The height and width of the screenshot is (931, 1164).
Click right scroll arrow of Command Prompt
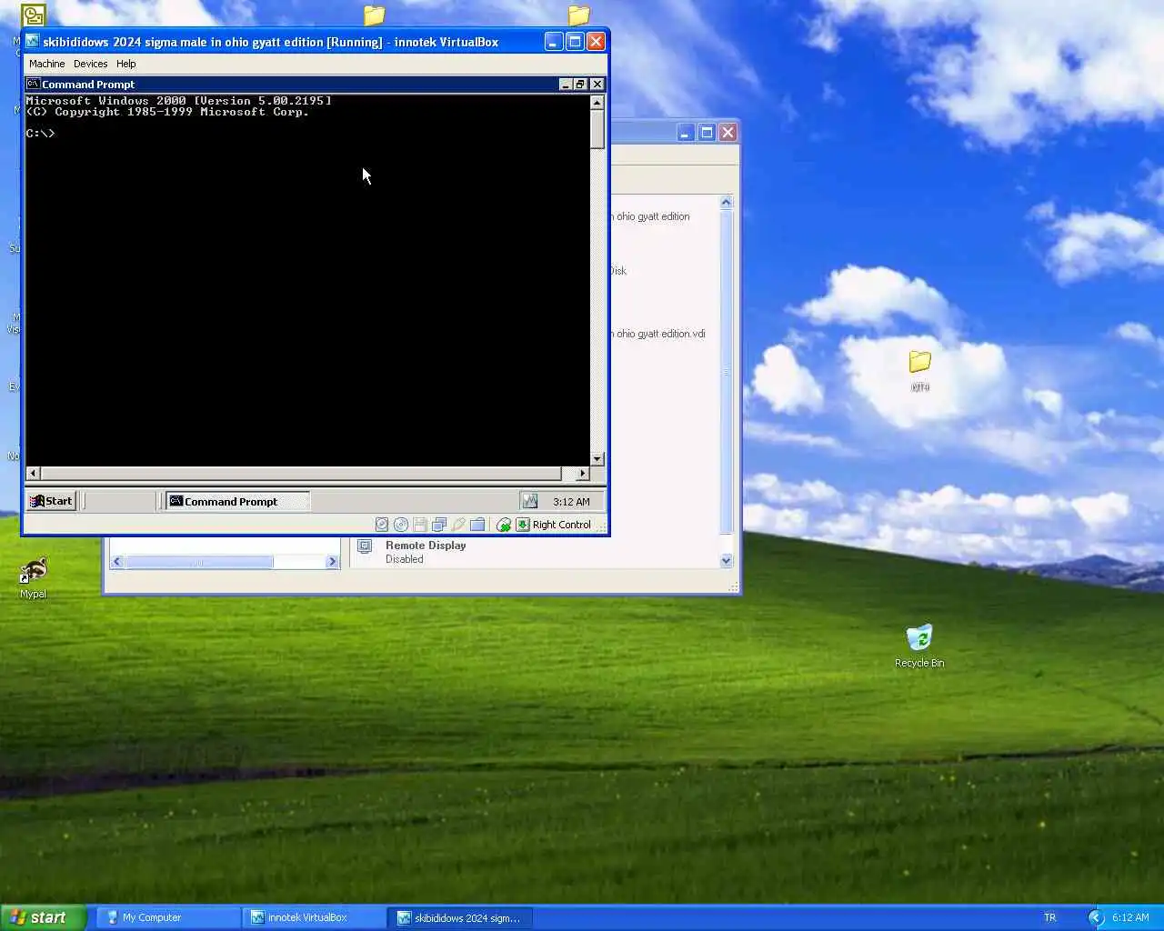(x=583, y=473)
